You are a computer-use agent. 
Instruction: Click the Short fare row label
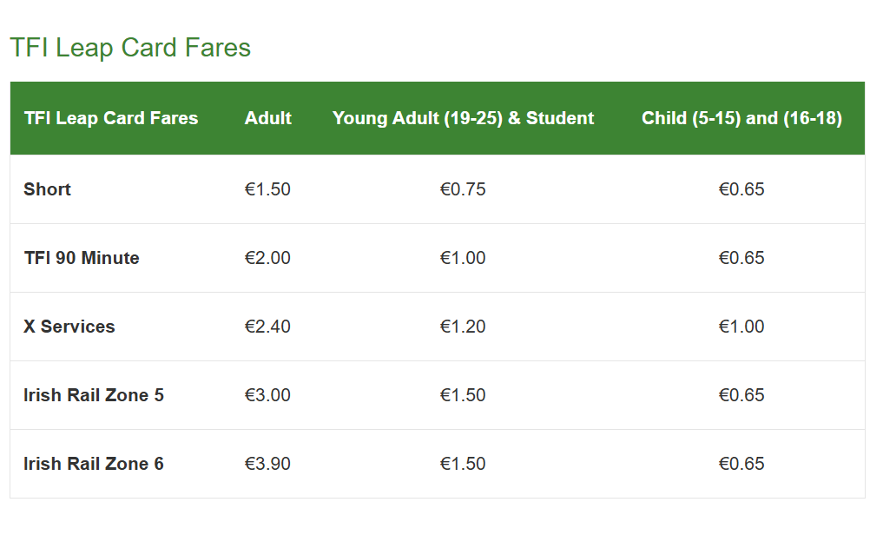[47, 189]
